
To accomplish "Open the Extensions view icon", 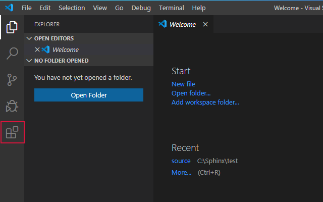I will pyautogui.click(x=12, y=132).
